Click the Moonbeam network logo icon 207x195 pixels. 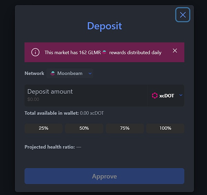point(53,73)
